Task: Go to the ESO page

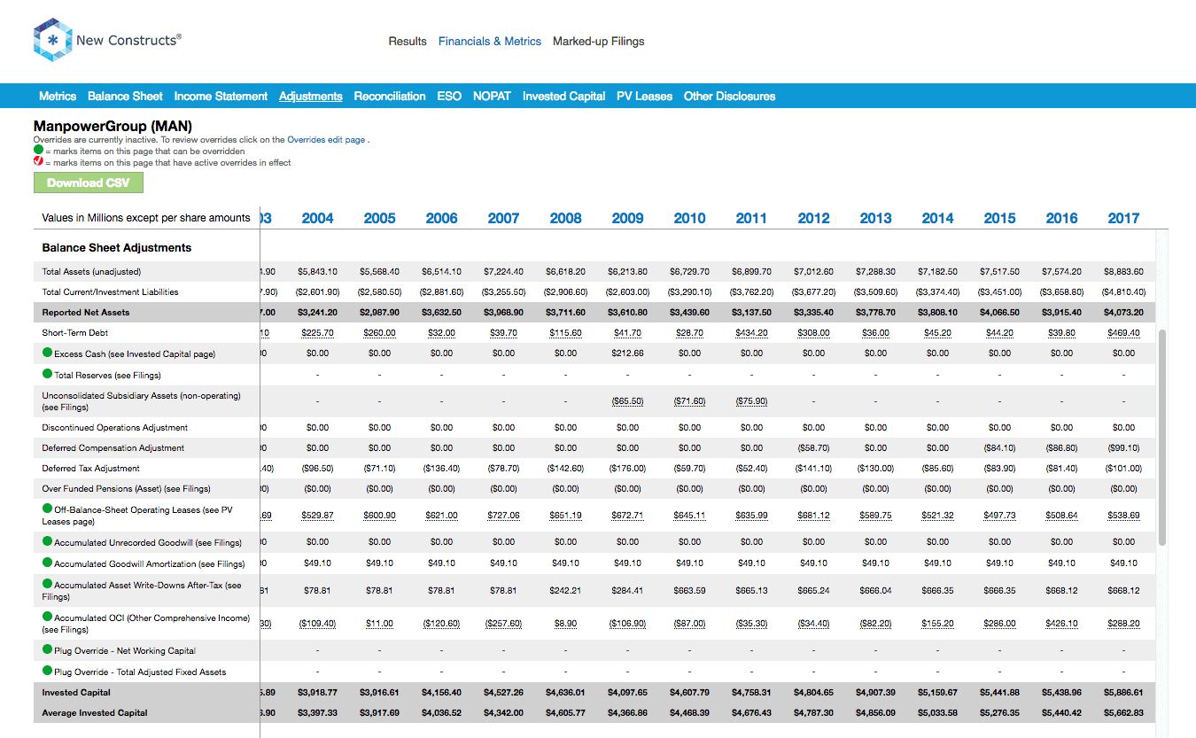Action: click(x=449, y=97)
